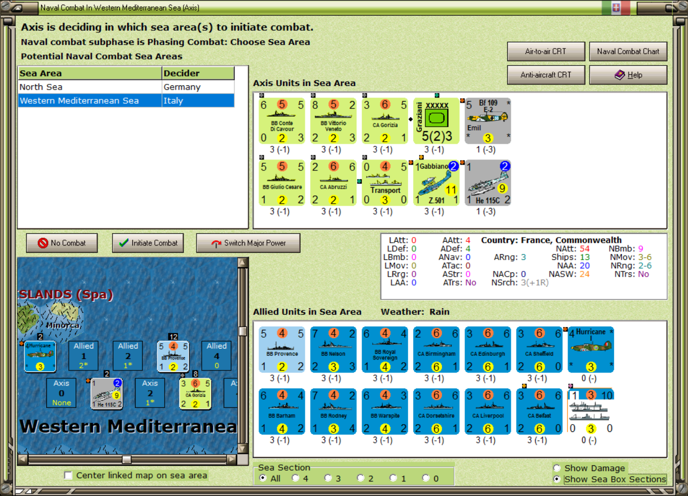Click the map horizontal scrollbar thumb
This screenshot has width=688, height=496.
click(x=127, y=459)
